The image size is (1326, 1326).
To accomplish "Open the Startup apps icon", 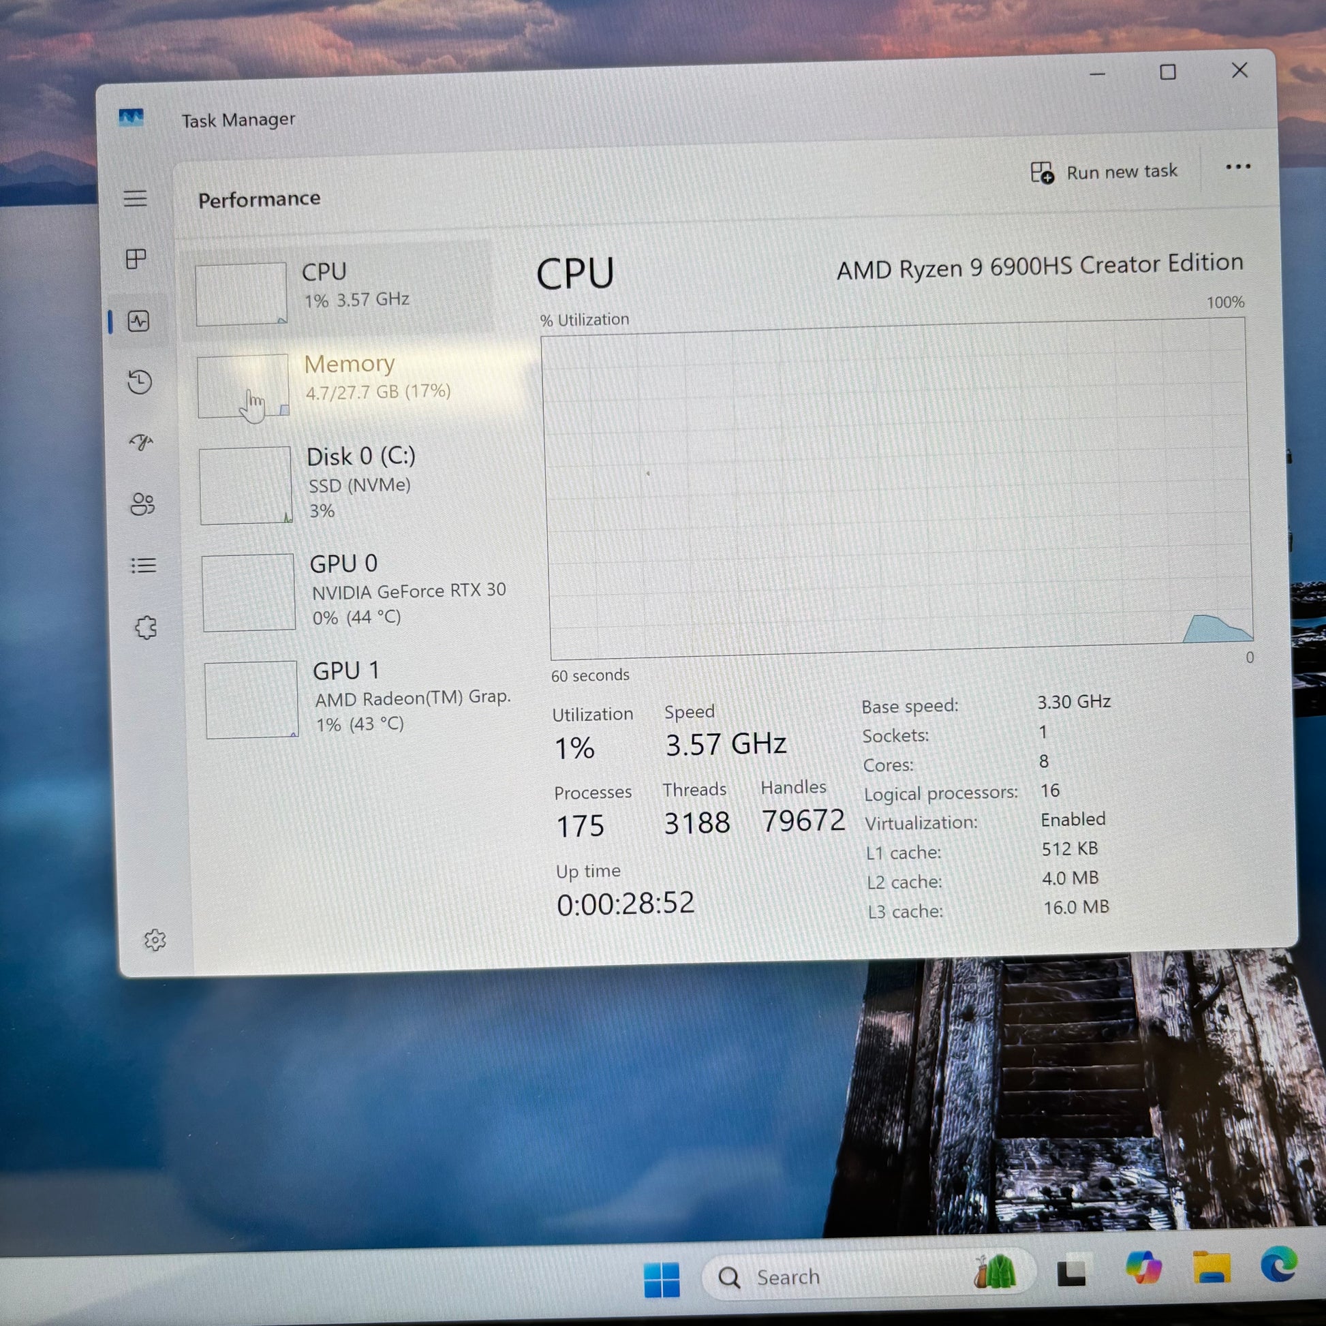I will (141, 442).
